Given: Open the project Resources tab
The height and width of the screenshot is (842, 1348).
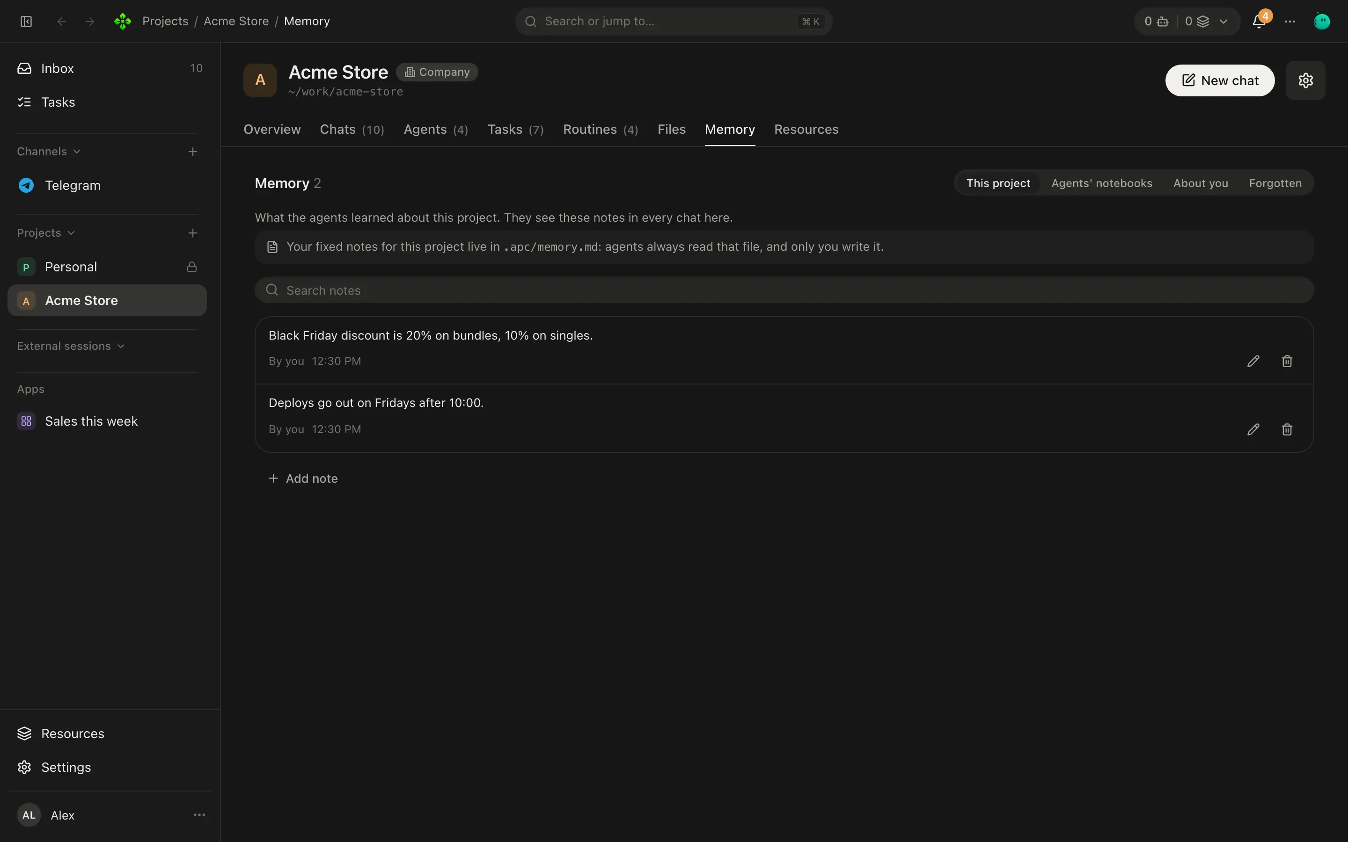Looking at the screenshot, I should pyautogui.click(x=806, y=129).
